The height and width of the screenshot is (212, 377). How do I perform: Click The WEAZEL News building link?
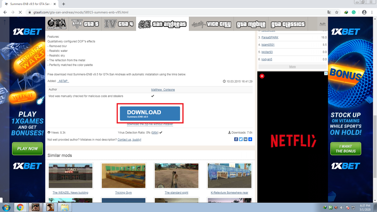tap(70, 193)
